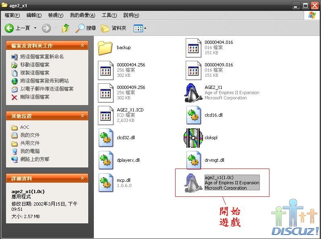Click the Up one level folder icon

(x=66, y=28)
